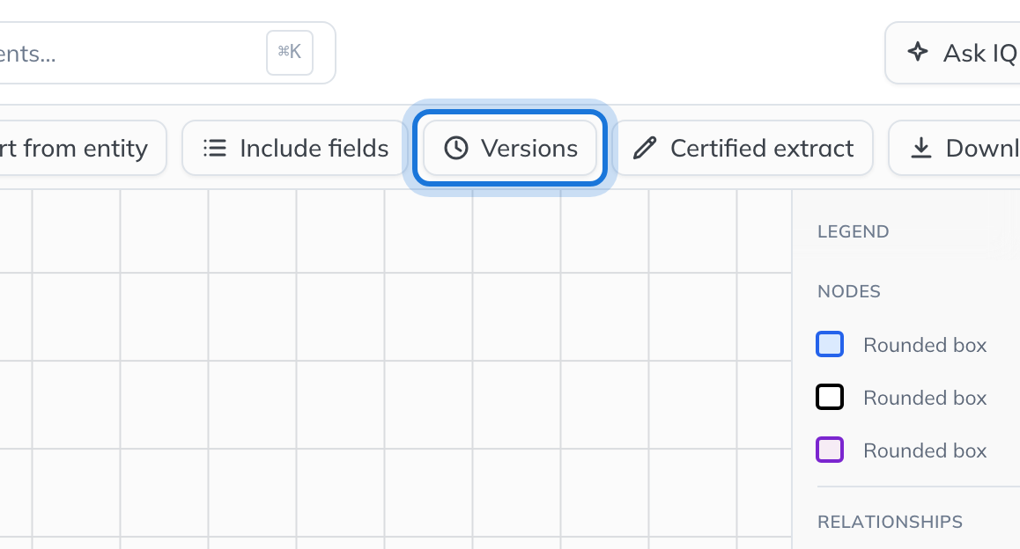Viewport: 1020px width, 549px height.
Task: Click the list icon on Include fields
Action: 215,148
